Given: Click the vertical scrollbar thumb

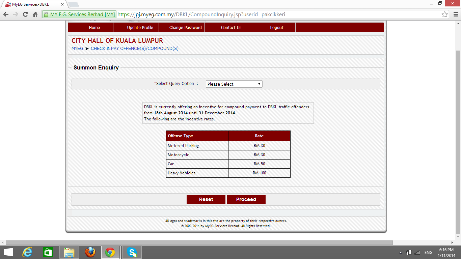Looking at the screenshot, I should [x=458, y=142].
